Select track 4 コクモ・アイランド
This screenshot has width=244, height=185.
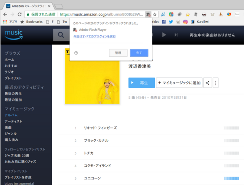click(x=98, y=166)
